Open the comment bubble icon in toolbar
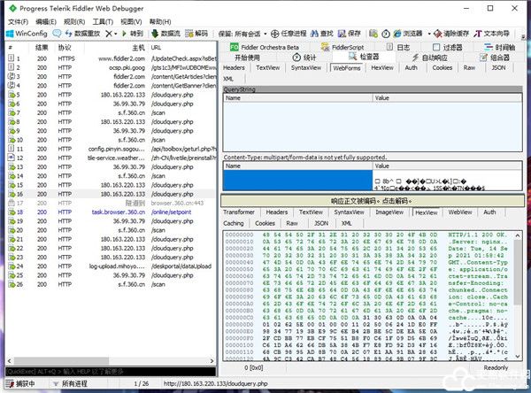This screenshot has width=531, height=393. tap(57, 34)
